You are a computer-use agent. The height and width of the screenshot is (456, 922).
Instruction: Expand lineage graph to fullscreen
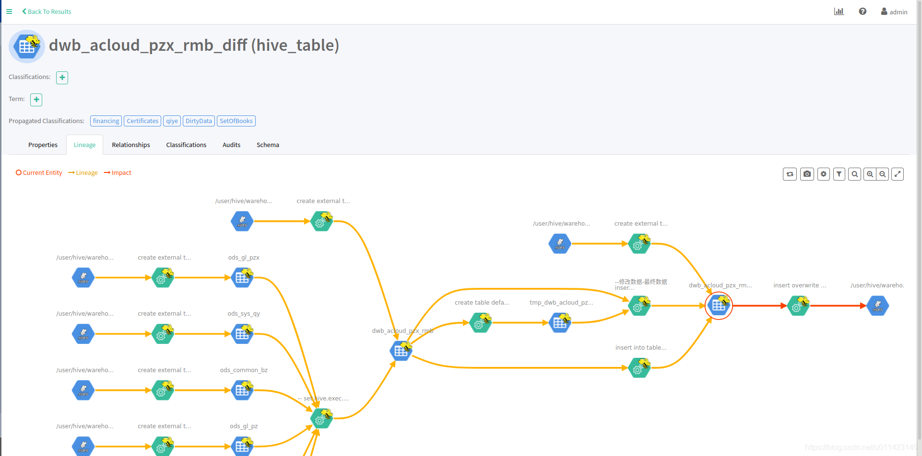point(898,174)
